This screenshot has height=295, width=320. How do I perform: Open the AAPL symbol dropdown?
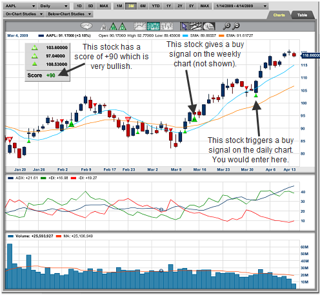[x=20, y=6]
